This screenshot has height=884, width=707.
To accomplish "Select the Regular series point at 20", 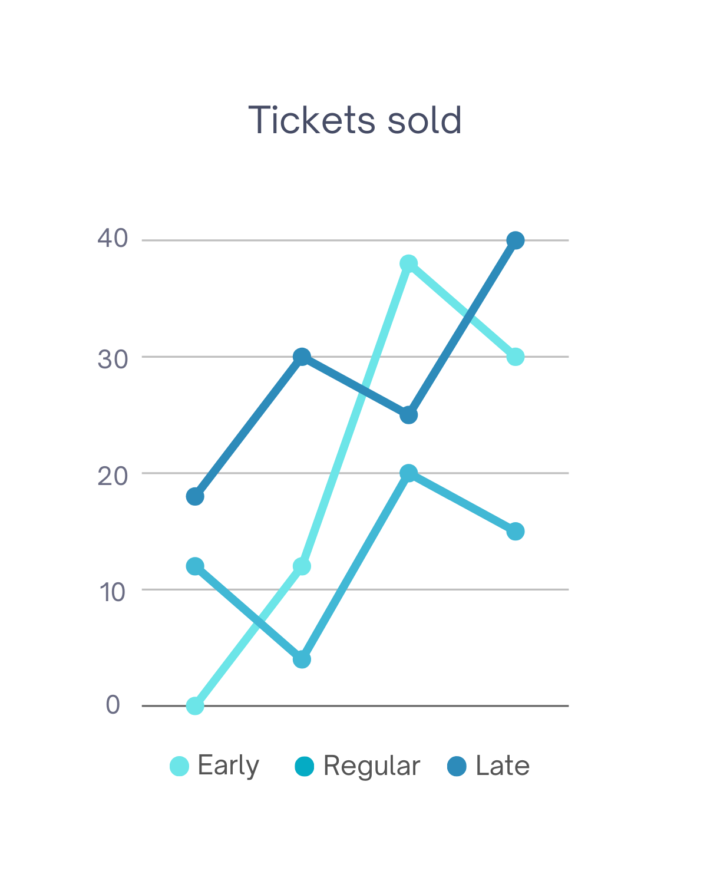I will (x=408, y=473).
